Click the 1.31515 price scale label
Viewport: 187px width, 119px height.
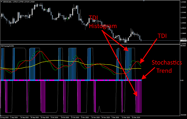(x=183, y=18)
